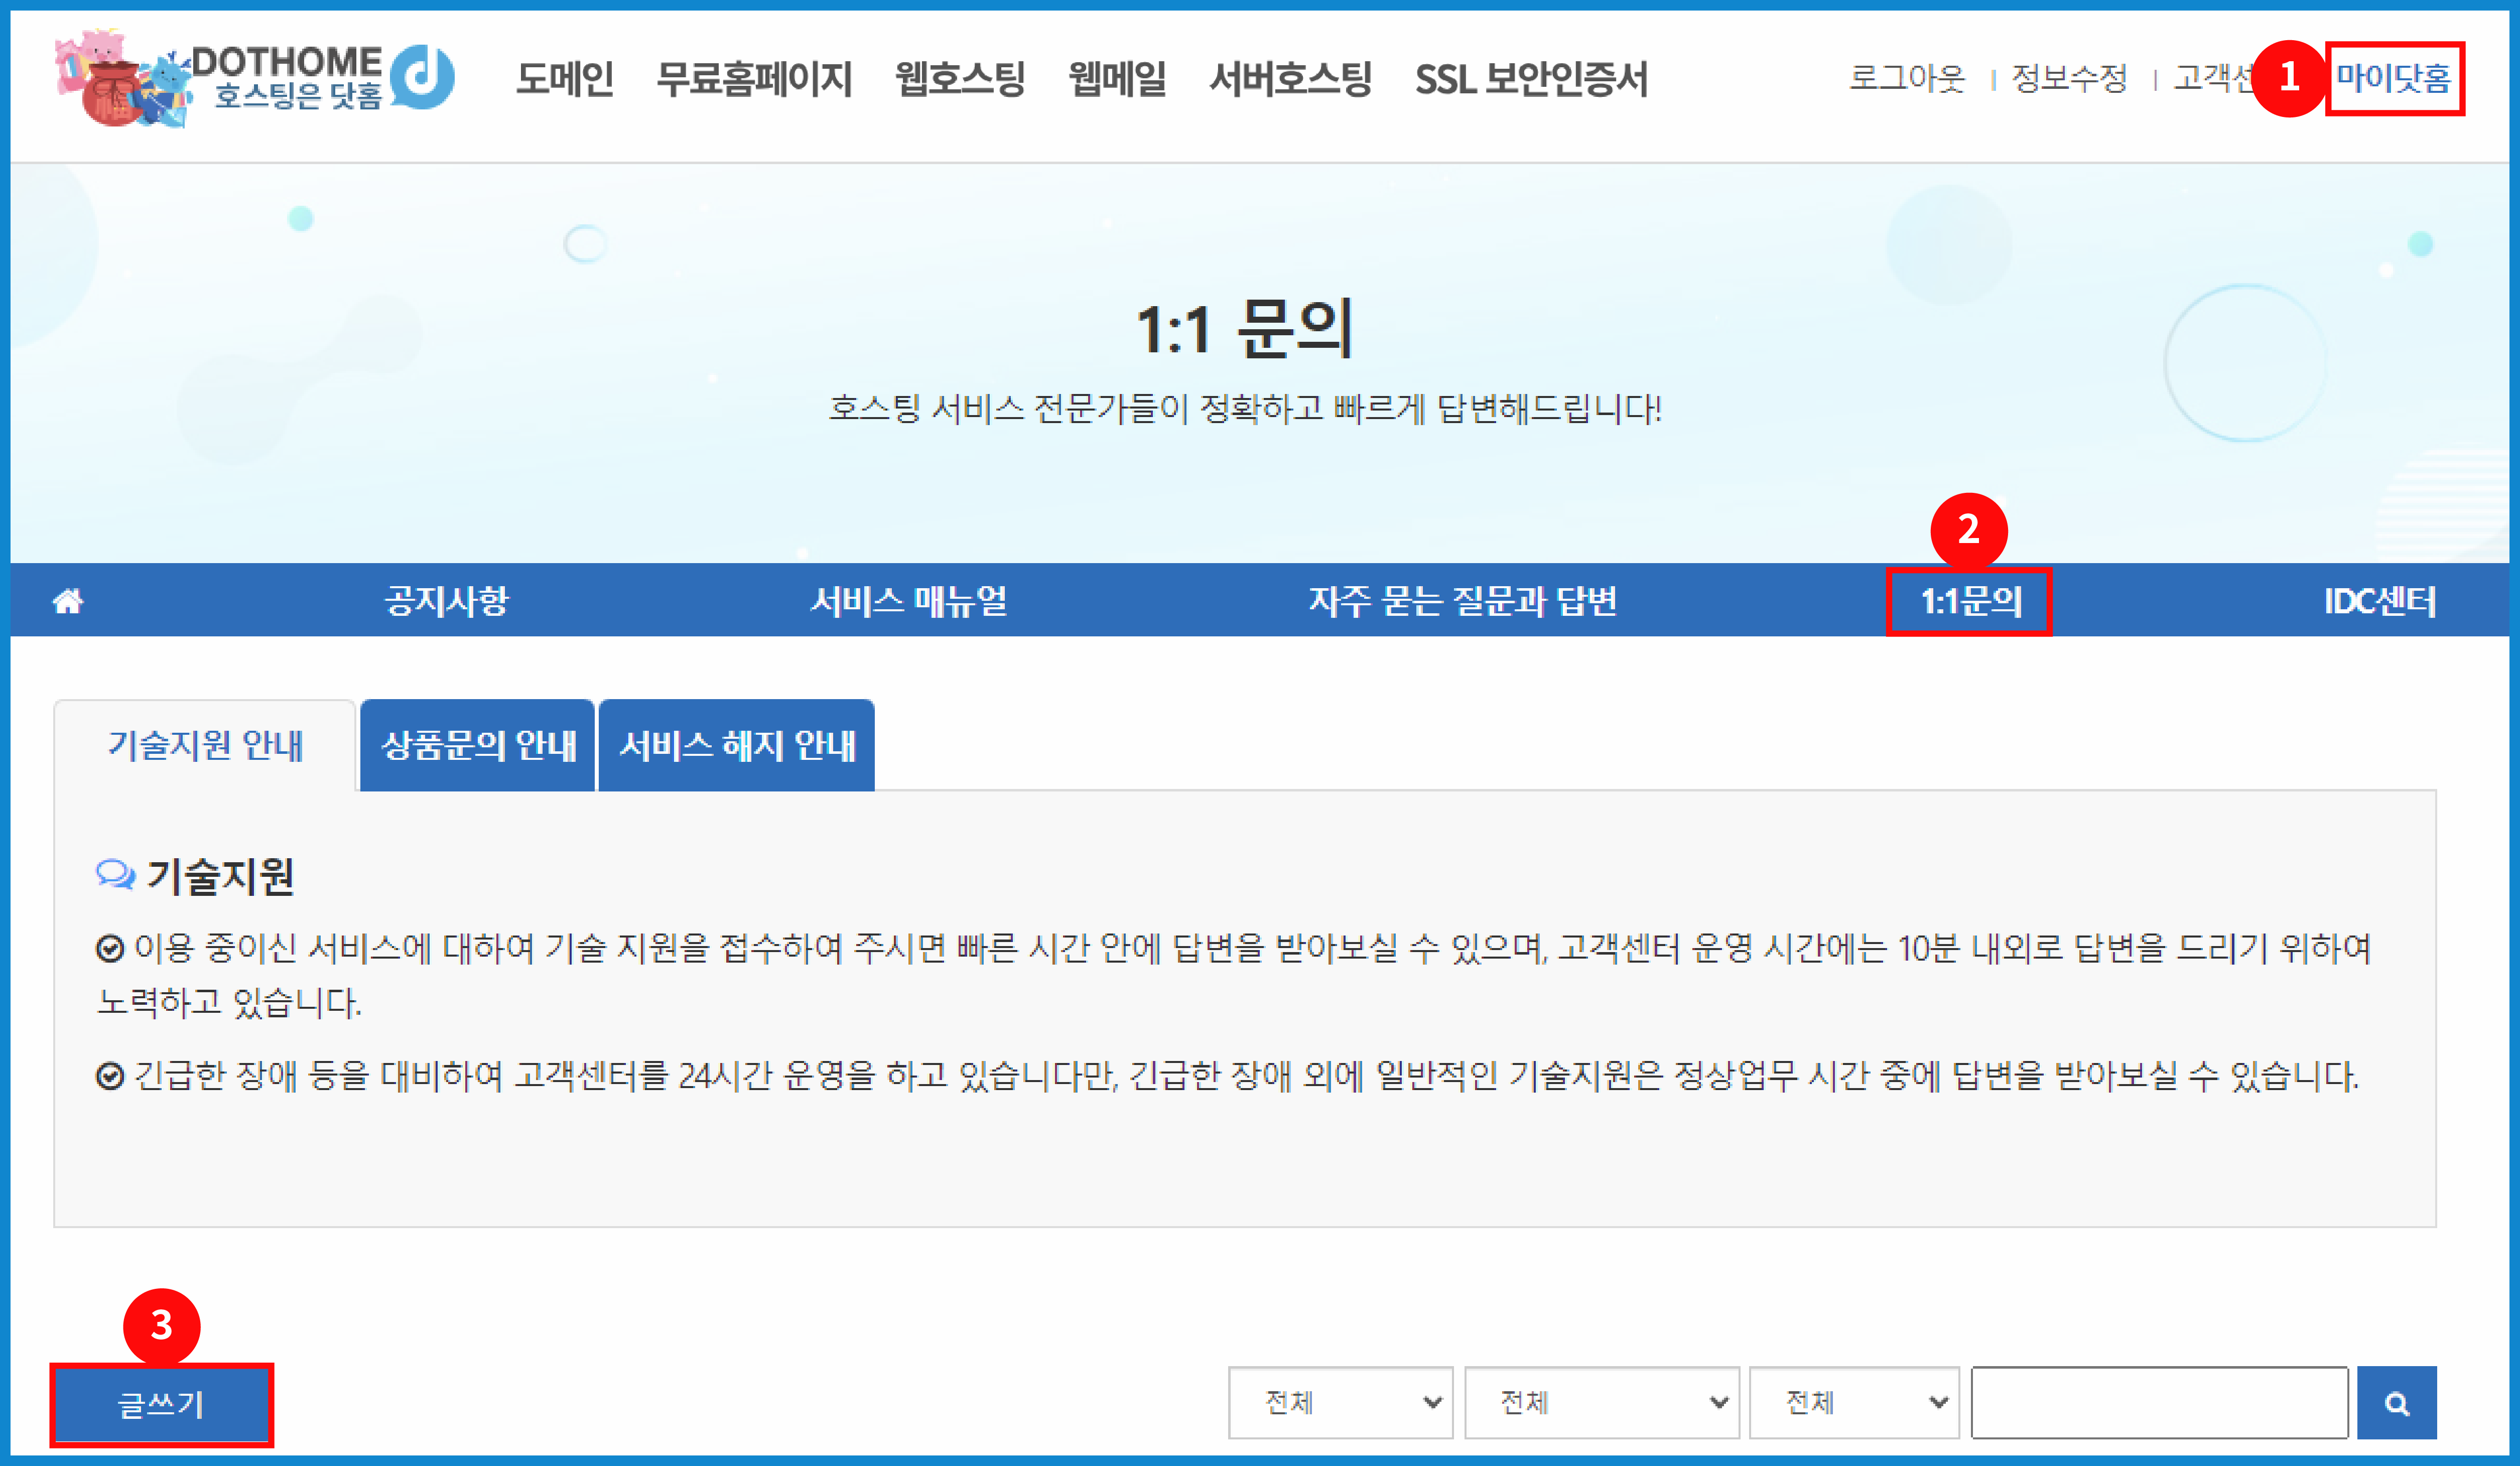Open the third 전체 dropdown

pyautogui.click(x=1854, y=1403)
